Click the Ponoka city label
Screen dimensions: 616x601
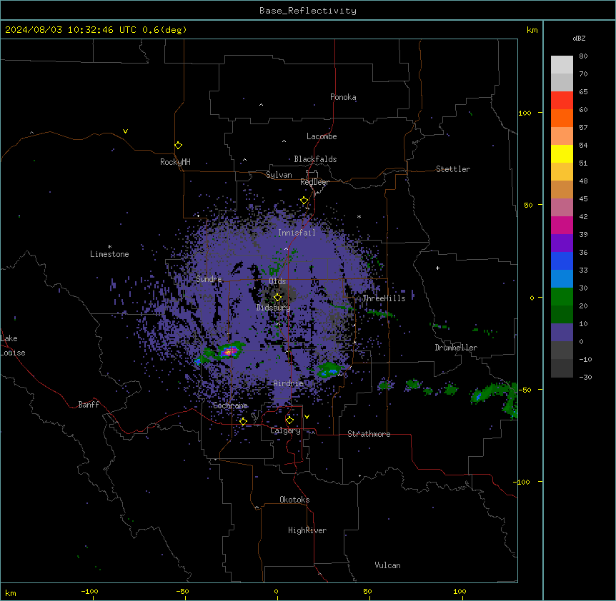[343, 97]
